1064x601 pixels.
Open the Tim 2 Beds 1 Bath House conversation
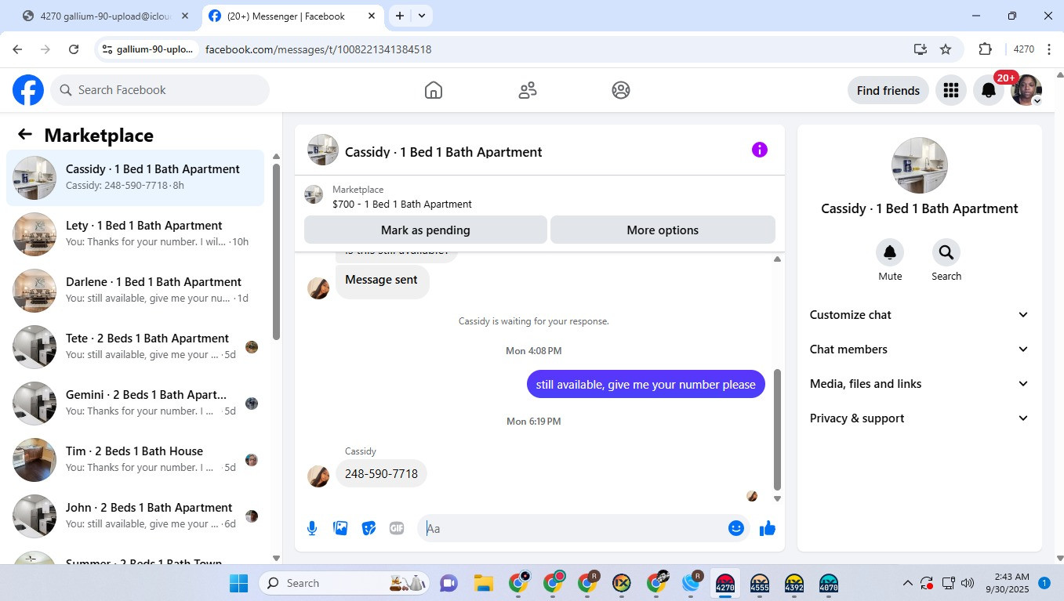point(136,460)
